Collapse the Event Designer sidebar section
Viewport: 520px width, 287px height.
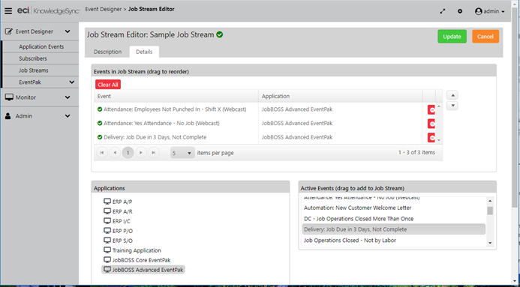(x=68, y=31)
